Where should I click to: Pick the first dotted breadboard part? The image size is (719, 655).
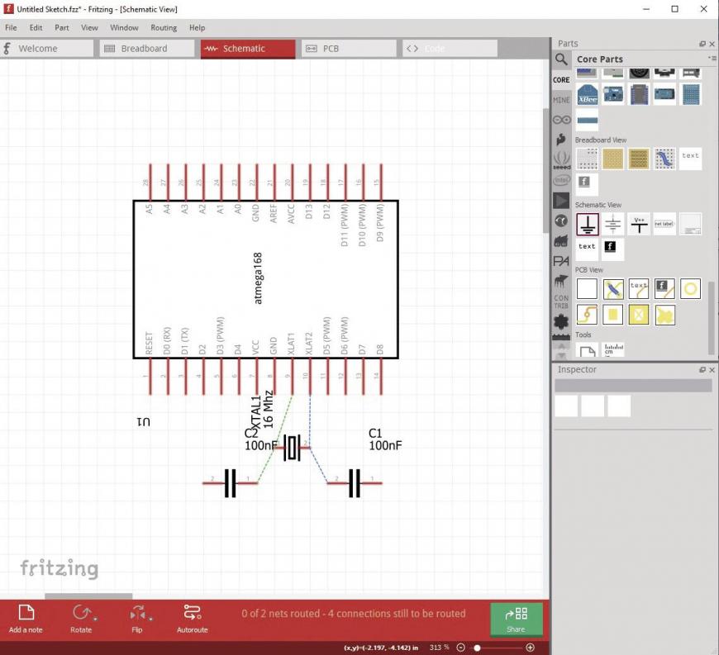pos(588,159)
